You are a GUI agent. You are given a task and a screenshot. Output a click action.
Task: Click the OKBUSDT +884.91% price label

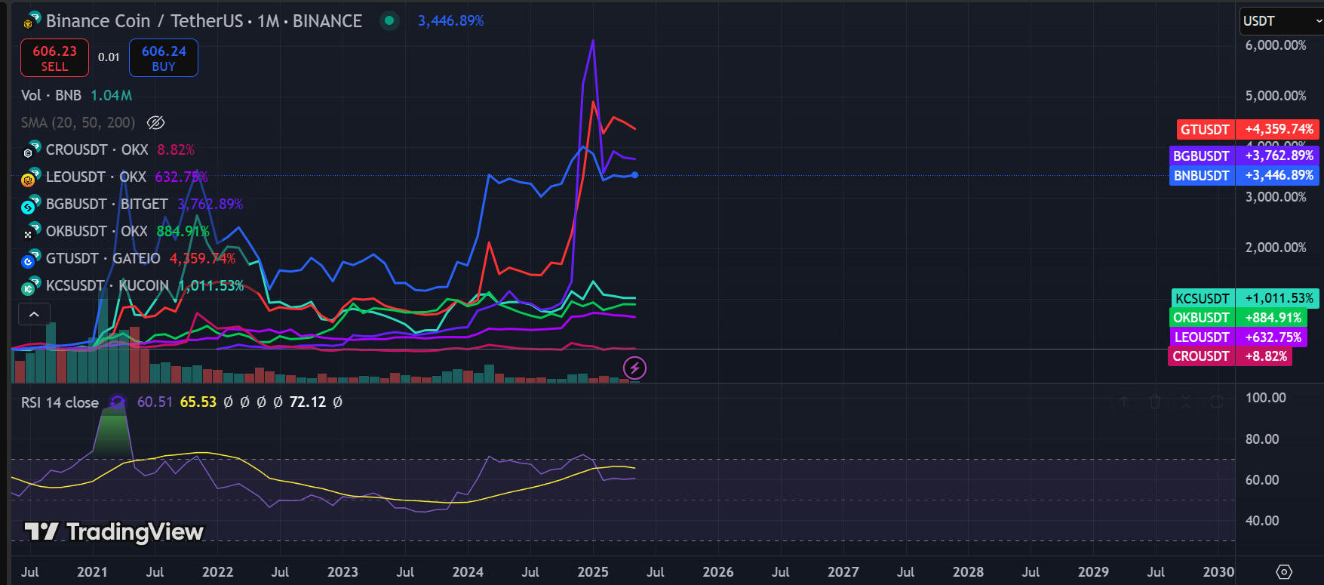(x=1238, y=318)
